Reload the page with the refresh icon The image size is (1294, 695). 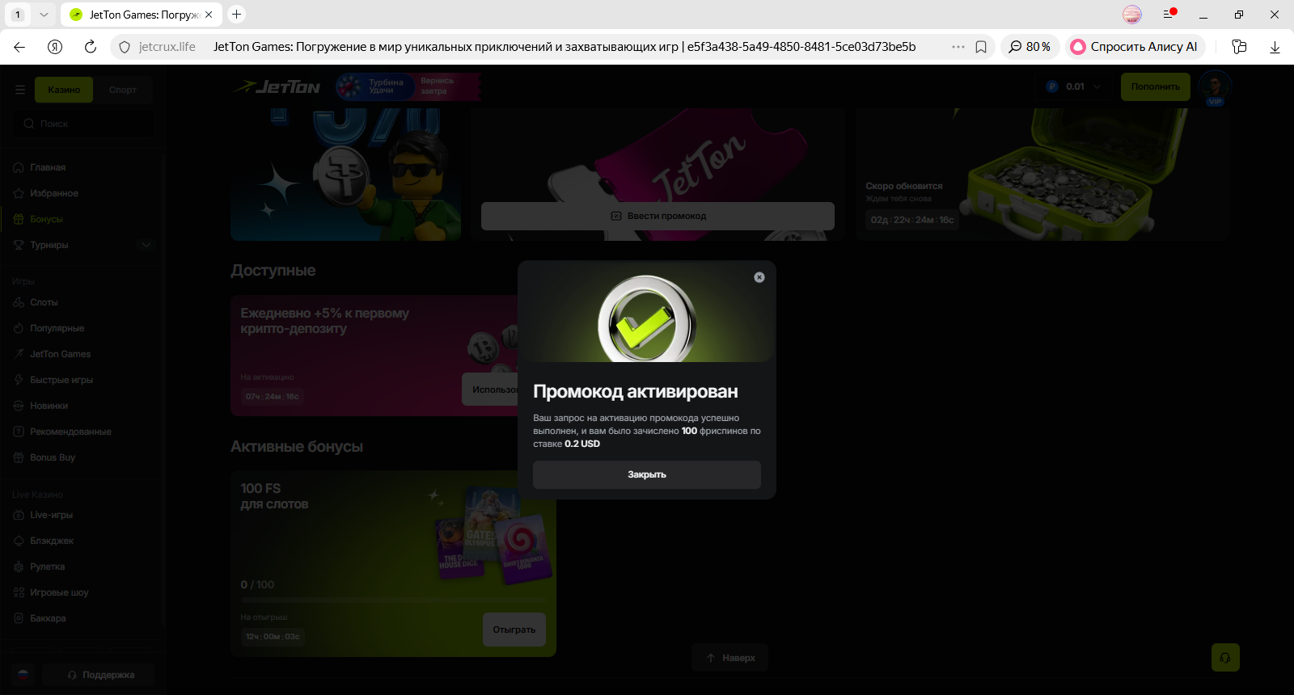(91, 47)
